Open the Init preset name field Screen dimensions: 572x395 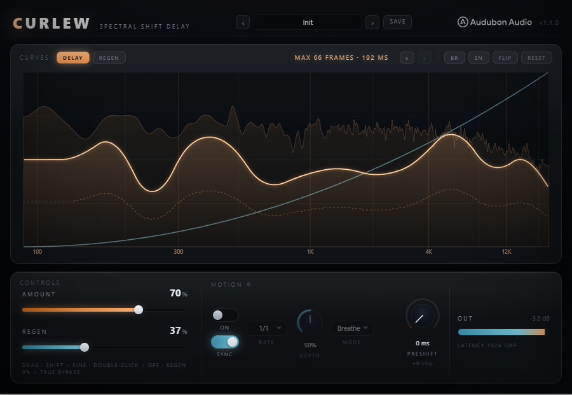[308, 22]
